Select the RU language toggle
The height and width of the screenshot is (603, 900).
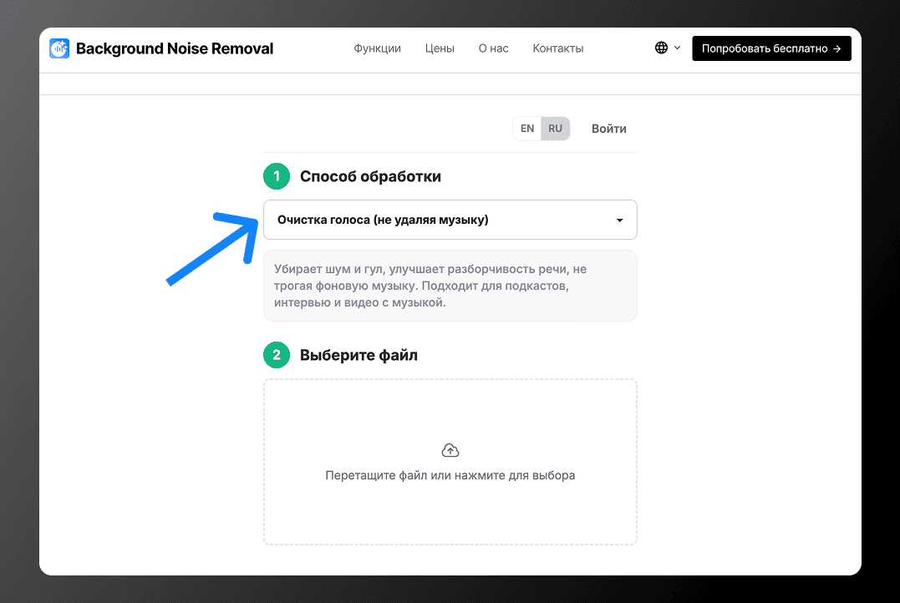555,129
